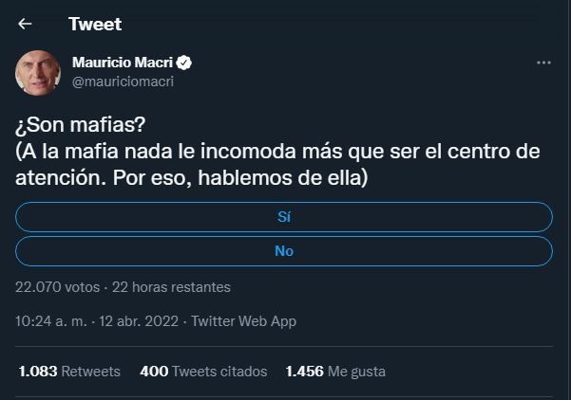Open Mauricio Macri's profile picture

(x=39, y=72)
